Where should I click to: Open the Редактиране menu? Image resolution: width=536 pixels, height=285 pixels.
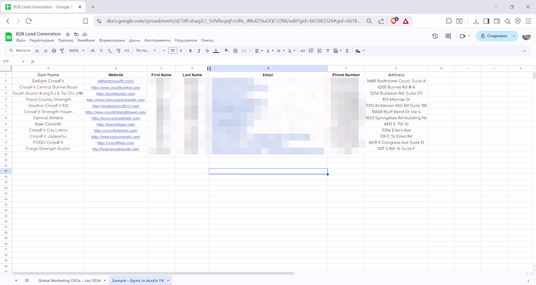[42, 41]
